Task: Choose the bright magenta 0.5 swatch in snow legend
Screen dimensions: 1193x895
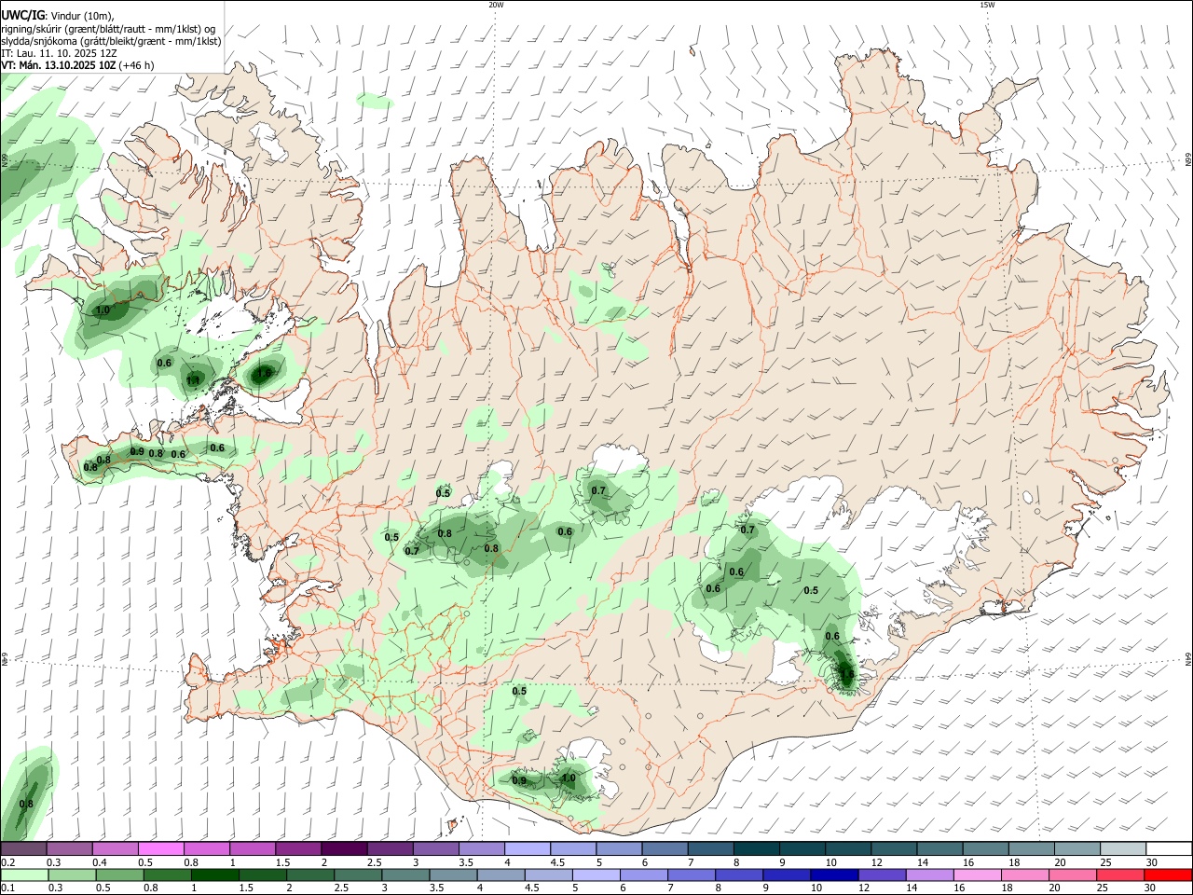Action: [x=160, y=848]
